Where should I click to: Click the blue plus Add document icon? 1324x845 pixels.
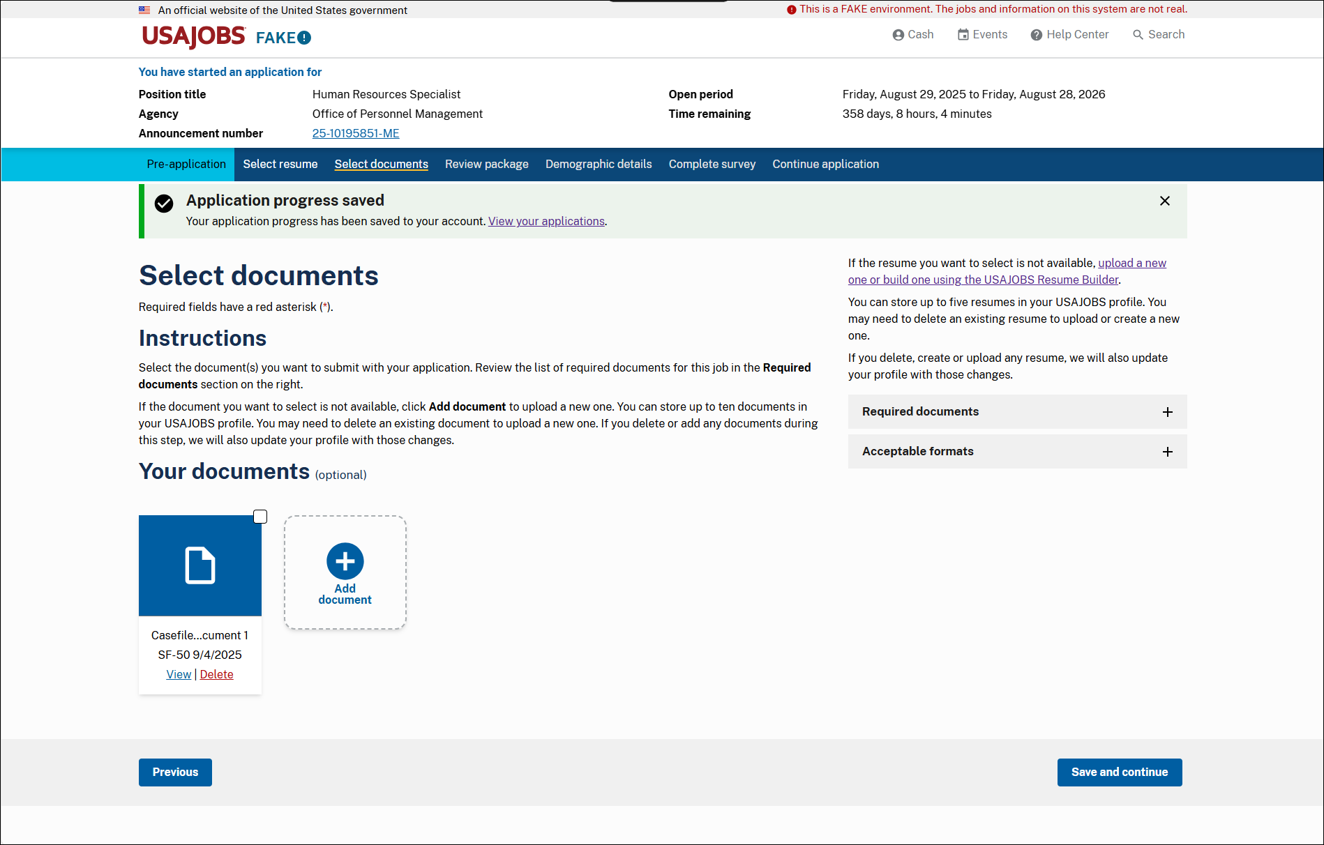(x=345, y=561)
